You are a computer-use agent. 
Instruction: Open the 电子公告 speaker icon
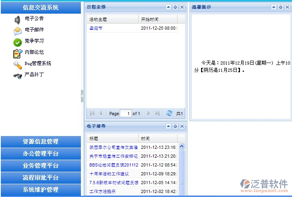coord(17,20)
